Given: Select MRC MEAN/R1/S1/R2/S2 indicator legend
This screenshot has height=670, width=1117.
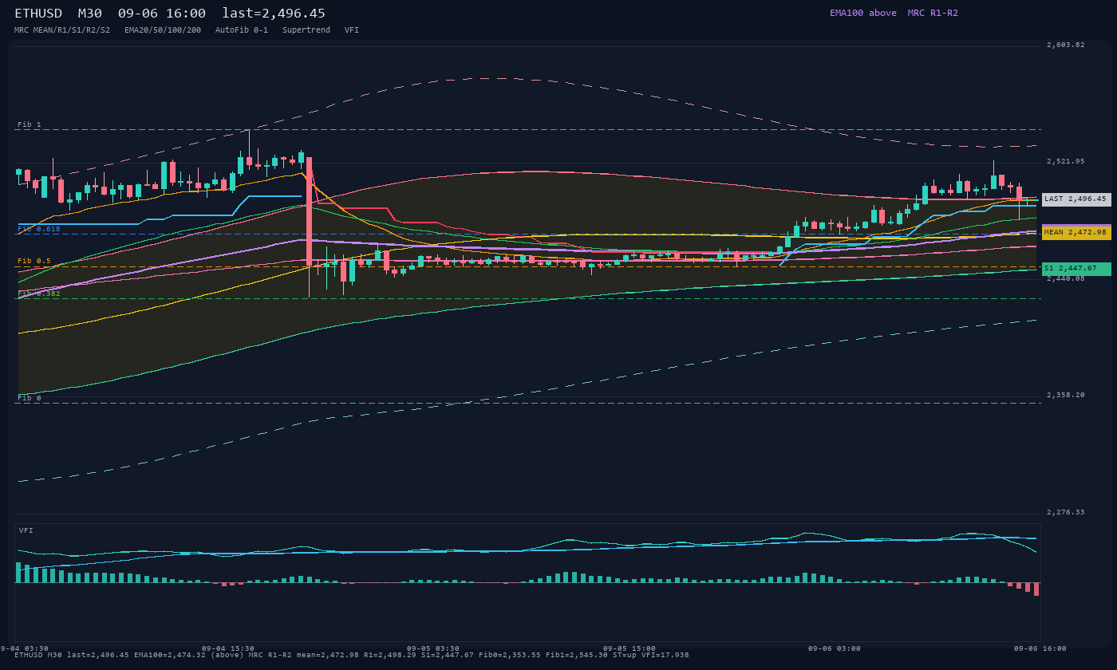Looking at the screenshot, I should (62, 30).
